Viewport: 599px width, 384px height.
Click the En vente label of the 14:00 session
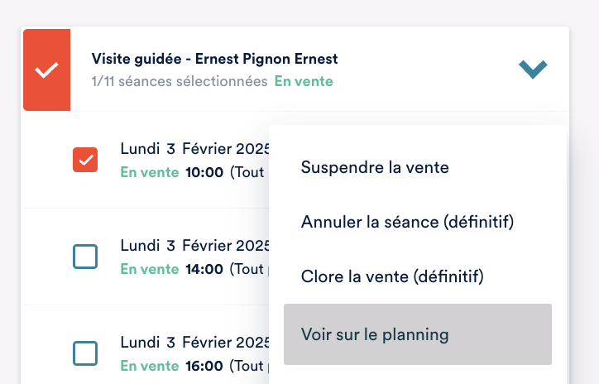(149, 269)
